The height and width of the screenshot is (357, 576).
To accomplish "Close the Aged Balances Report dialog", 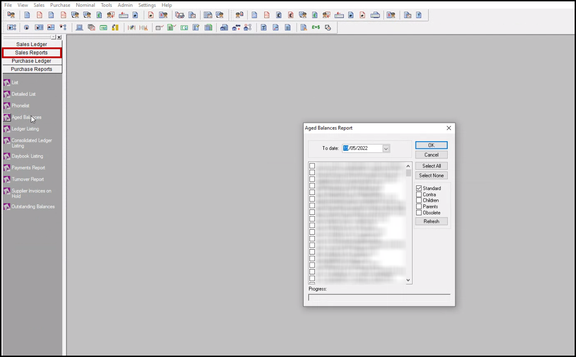I will (x=449, y=128).
